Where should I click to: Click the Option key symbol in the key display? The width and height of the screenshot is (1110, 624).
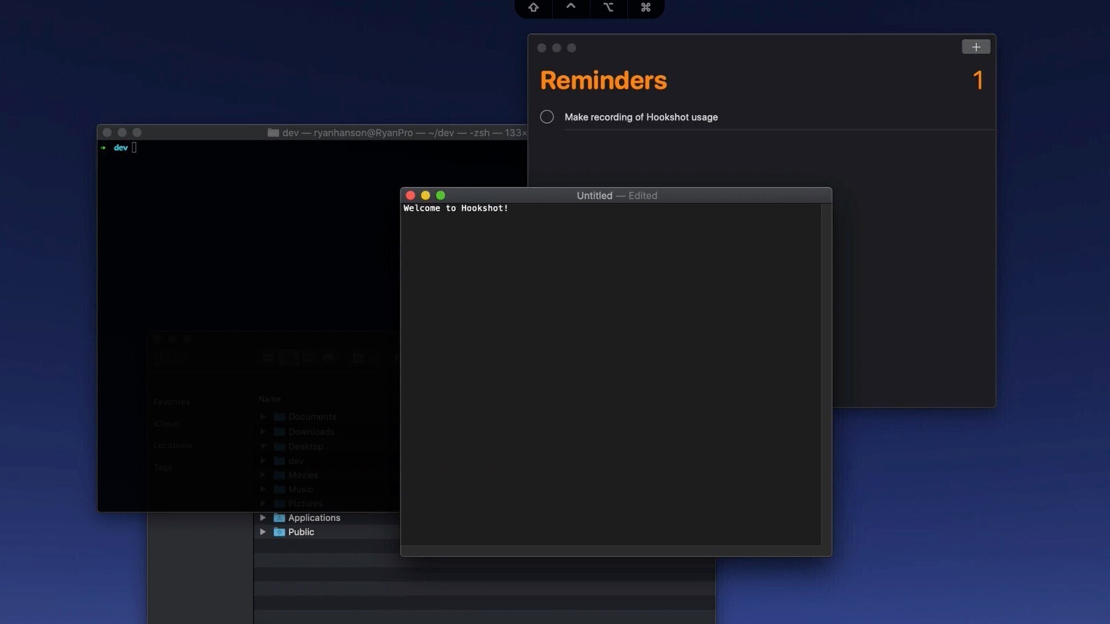point(608,8)
